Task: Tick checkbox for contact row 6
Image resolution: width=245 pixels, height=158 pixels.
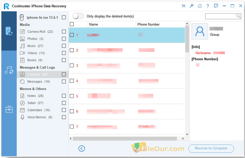Action: [72, 111]
